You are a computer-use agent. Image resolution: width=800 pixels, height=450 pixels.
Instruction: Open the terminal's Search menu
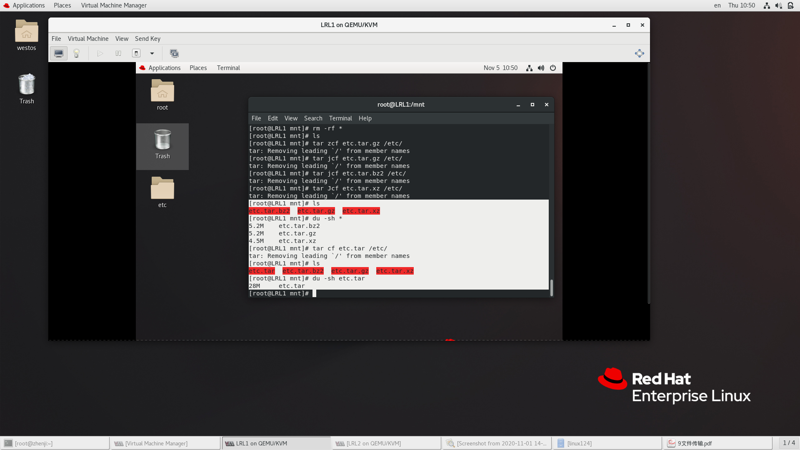[313, 118]
